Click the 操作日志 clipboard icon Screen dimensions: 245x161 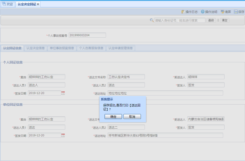tap(183, 12)
